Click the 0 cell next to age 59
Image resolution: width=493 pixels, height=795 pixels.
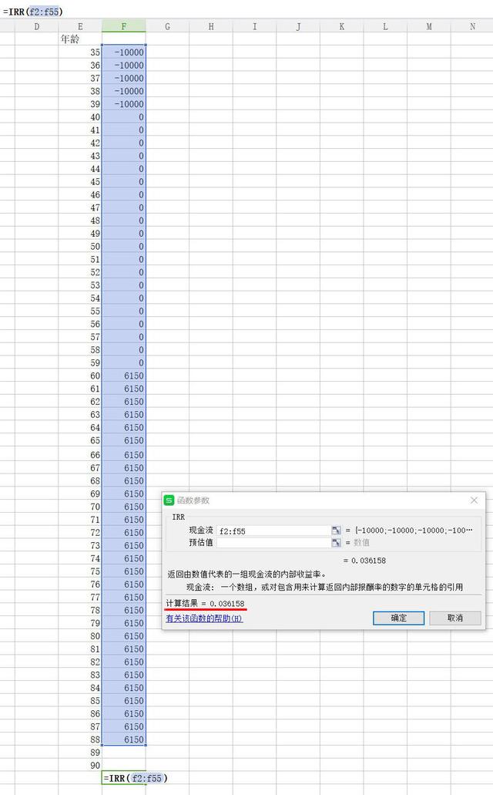click(123, 362)
